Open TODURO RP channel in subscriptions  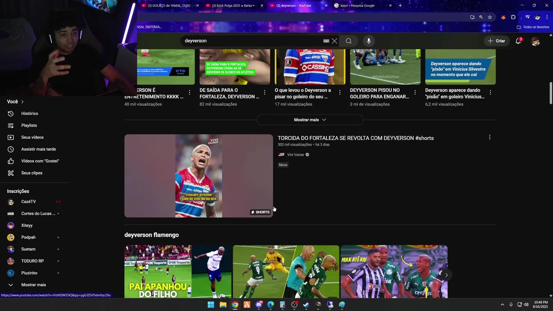[32, 261]
